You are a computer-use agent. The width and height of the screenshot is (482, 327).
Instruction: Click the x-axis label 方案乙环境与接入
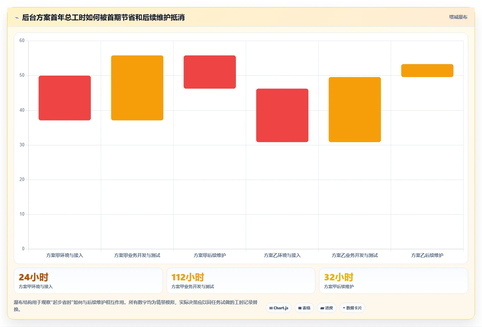pos(282,255)
